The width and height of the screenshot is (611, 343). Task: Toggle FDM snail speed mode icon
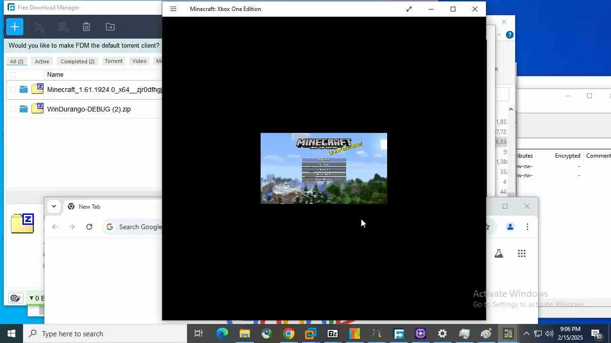[x=15, y=298]
